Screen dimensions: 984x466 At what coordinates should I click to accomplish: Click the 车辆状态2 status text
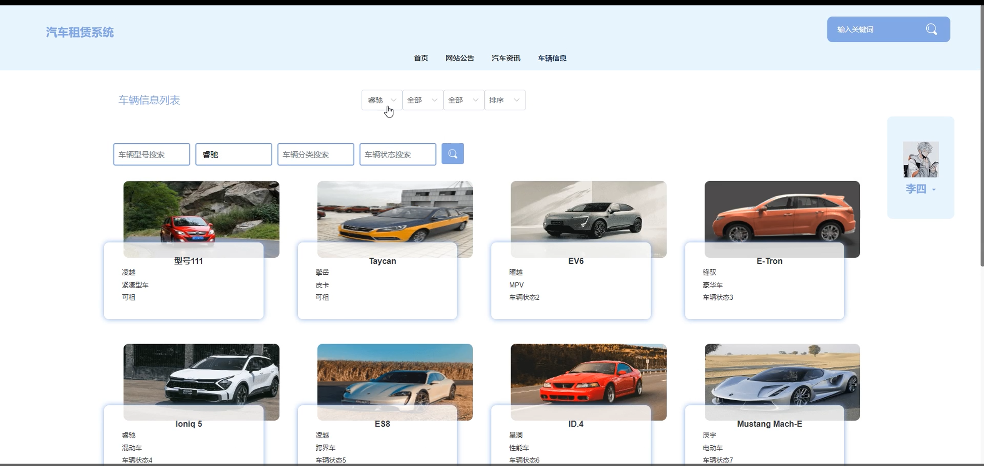pyautogui.click(x=524, y=297)
